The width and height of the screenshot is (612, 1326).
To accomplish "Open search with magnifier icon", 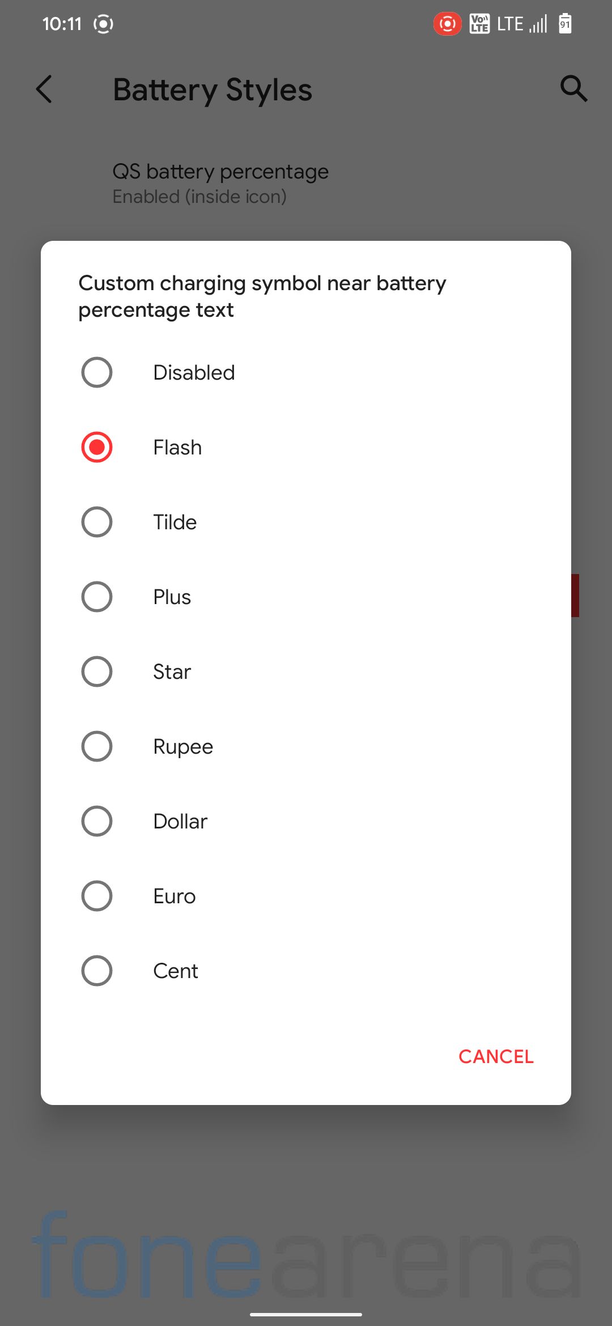I will tap(573, 88).
